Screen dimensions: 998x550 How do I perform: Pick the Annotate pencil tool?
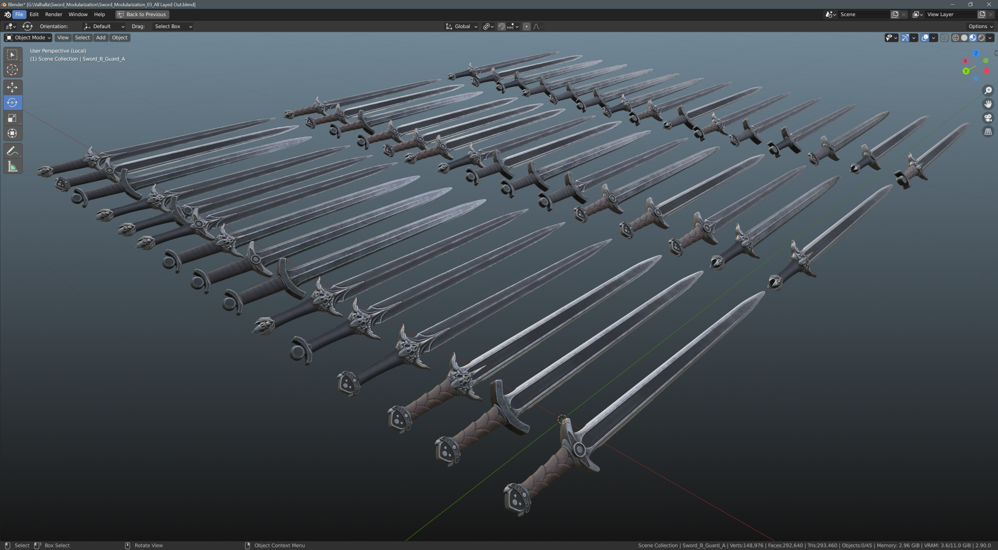pos(12,151)
